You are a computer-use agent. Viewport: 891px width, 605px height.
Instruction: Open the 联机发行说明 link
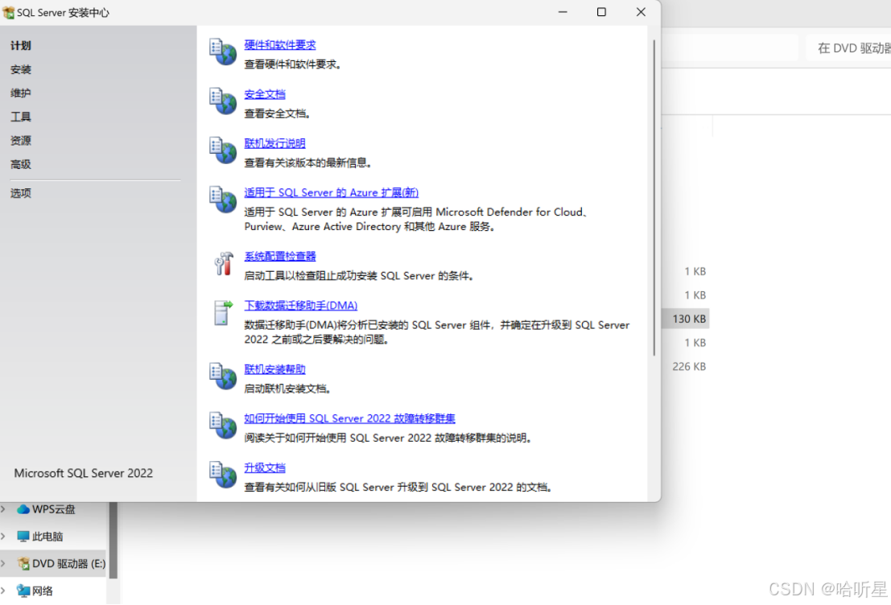275,143
